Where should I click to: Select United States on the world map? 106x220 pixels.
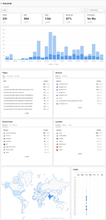click(17, 193)
